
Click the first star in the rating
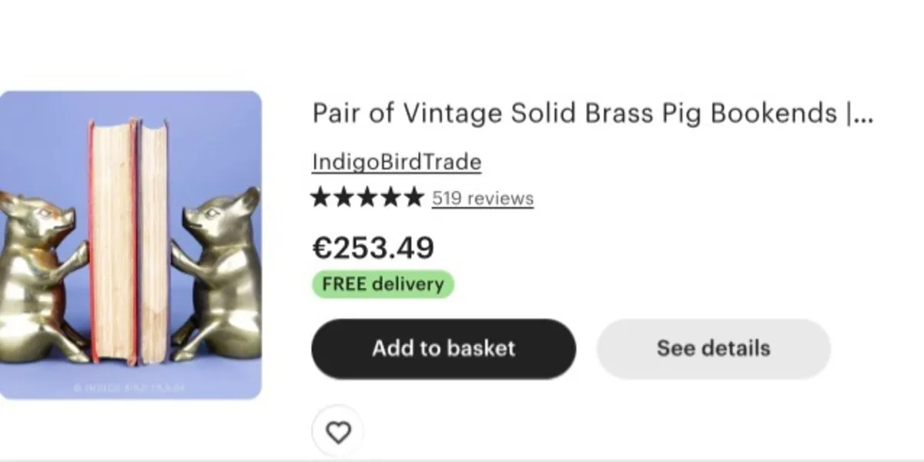click(321, 198)
